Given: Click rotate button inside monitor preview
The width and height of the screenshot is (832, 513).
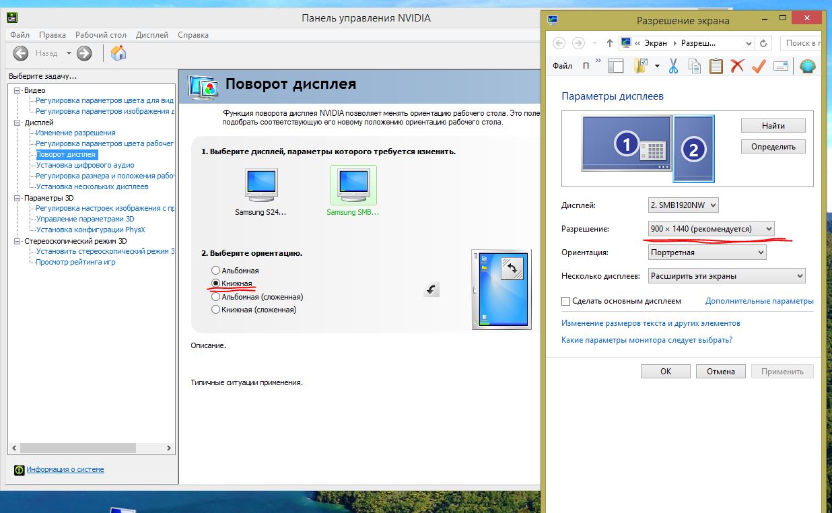Looking at the screenshot, I should (x=512, y=269).
